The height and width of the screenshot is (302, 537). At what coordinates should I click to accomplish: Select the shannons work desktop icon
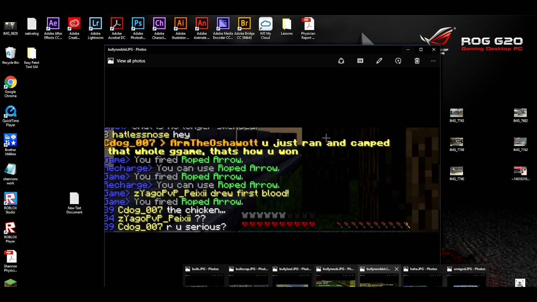coord(10,174)
